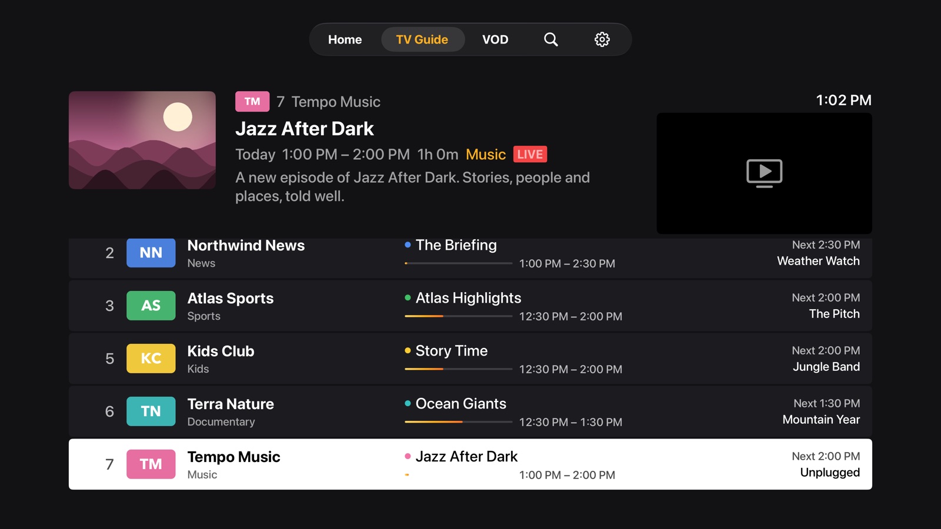
Task: Open settings via the gear icon
Action: pos(602,39)
